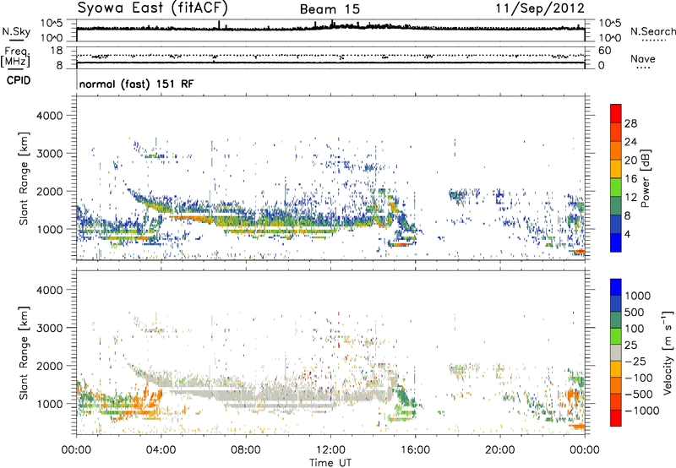Click the "-1000" label on Velocity color bar
The image size is (676, 468).
point(641,411)
